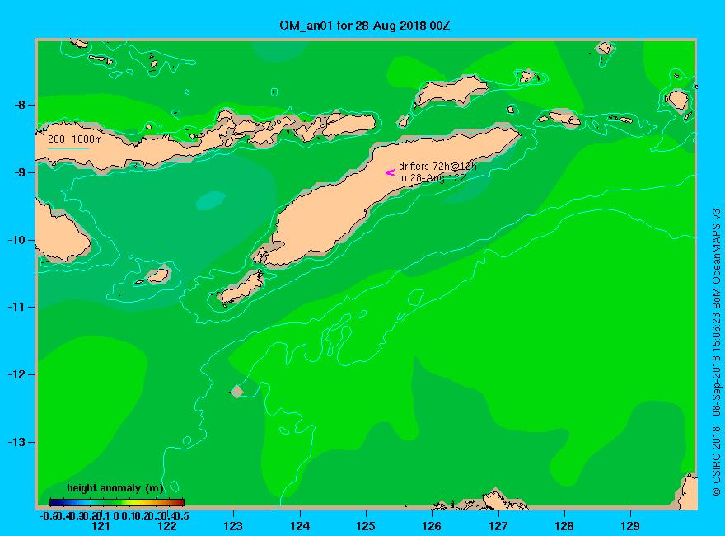Image resolution: width=725 pixels, height=536 pixels.
Task: Click the 'height anomaly (m)' legend label
Action: [x=115, y=488]
